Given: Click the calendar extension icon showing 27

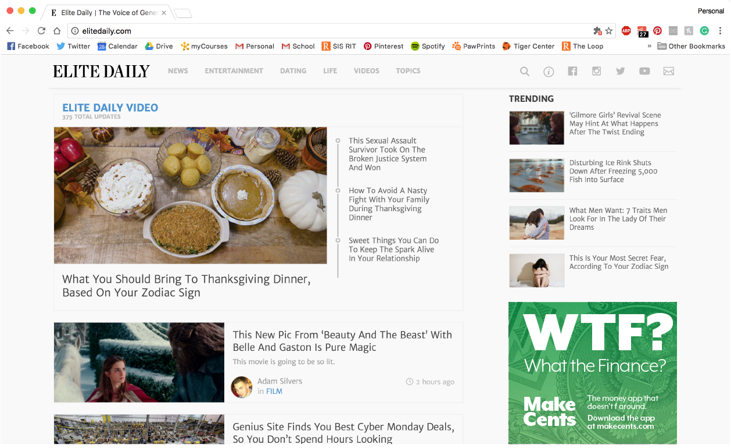Looking at the screenshot, I should click(x=642, y=31).
